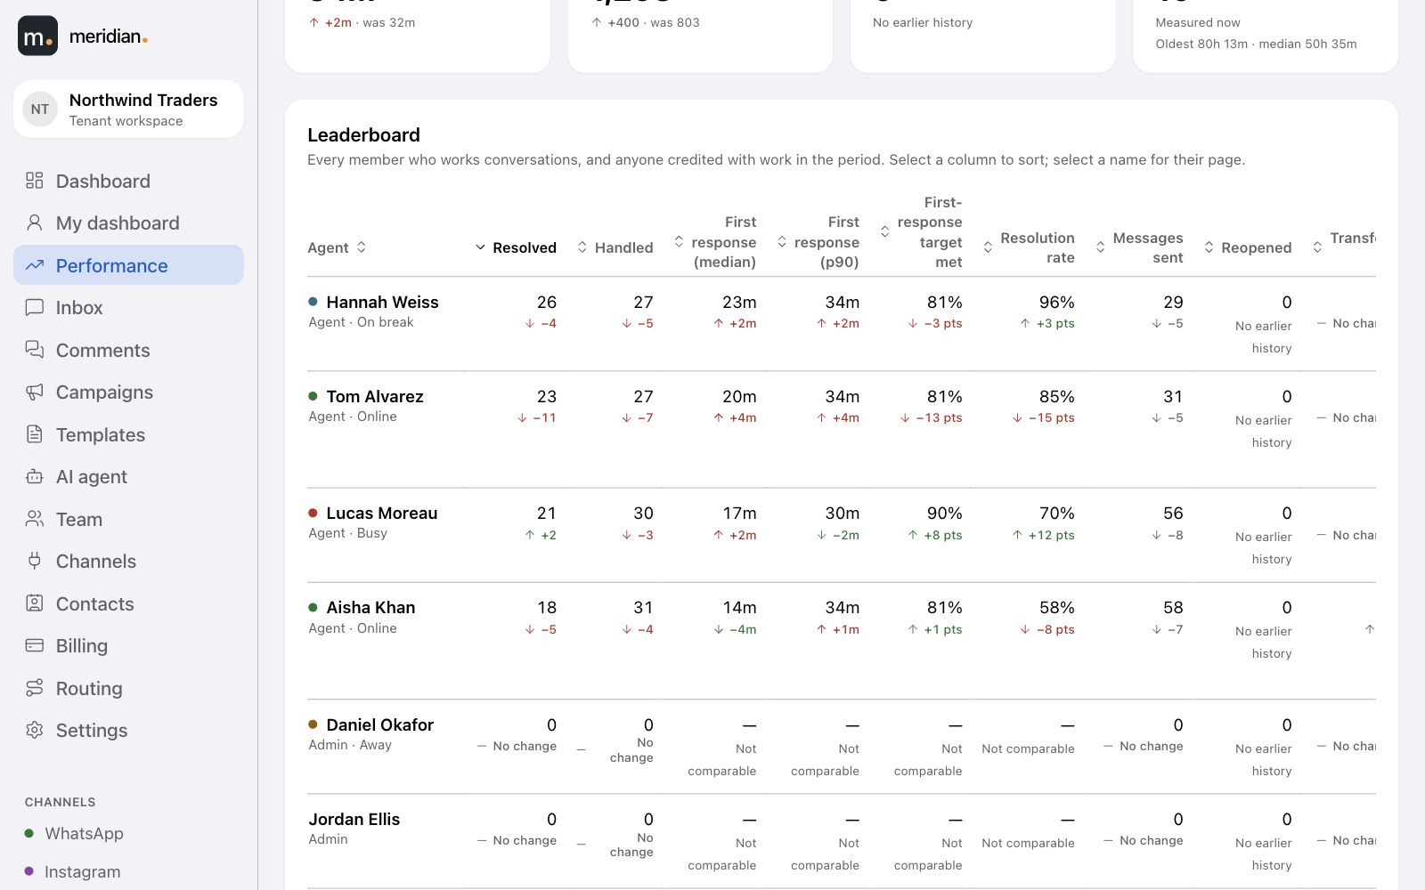Open the Dashboard grid icon
The width and height of the screenshot is (1425, 890).
point(35,181)
